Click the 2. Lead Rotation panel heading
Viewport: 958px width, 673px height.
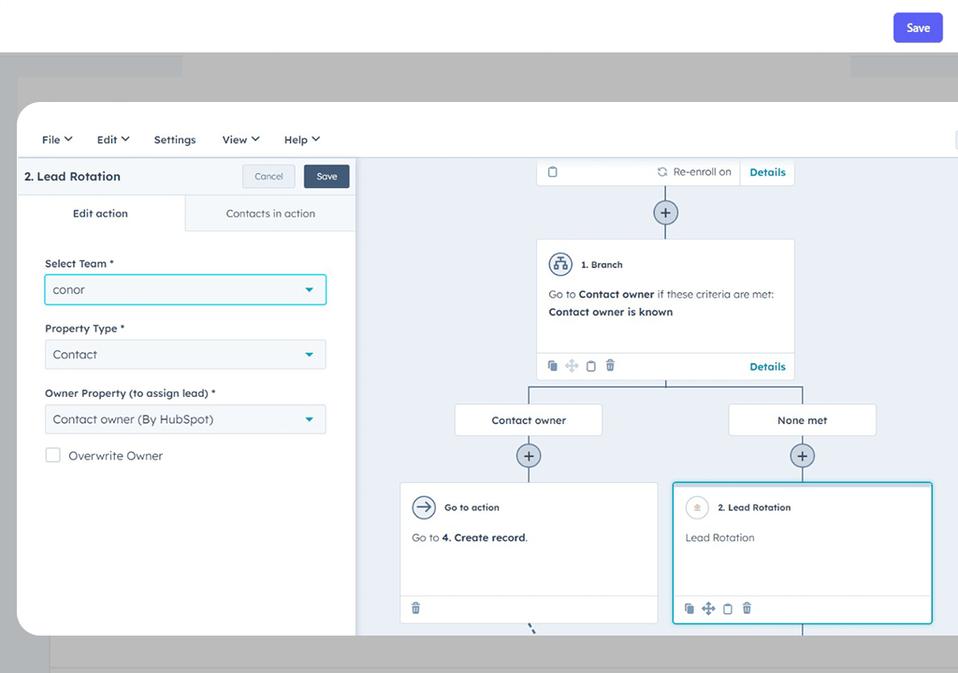(72, 176)
